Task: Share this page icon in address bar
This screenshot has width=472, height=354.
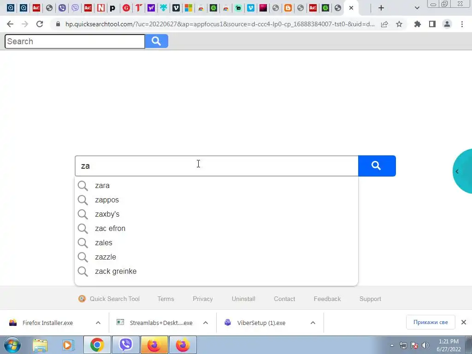Action: pos(384,24)
